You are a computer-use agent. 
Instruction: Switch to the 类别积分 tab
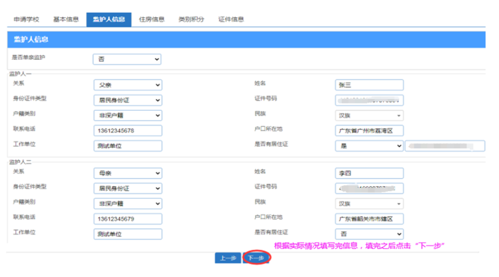pos(192,19)
